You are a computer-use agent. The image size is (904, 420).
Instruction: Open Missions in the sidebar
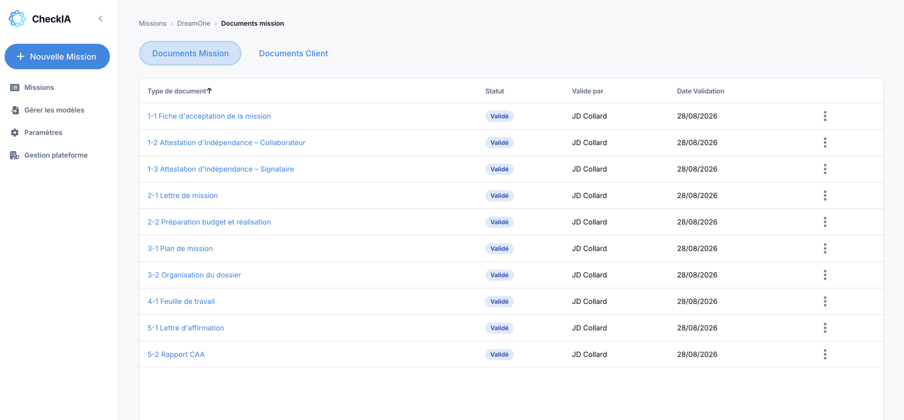point(39,87)
